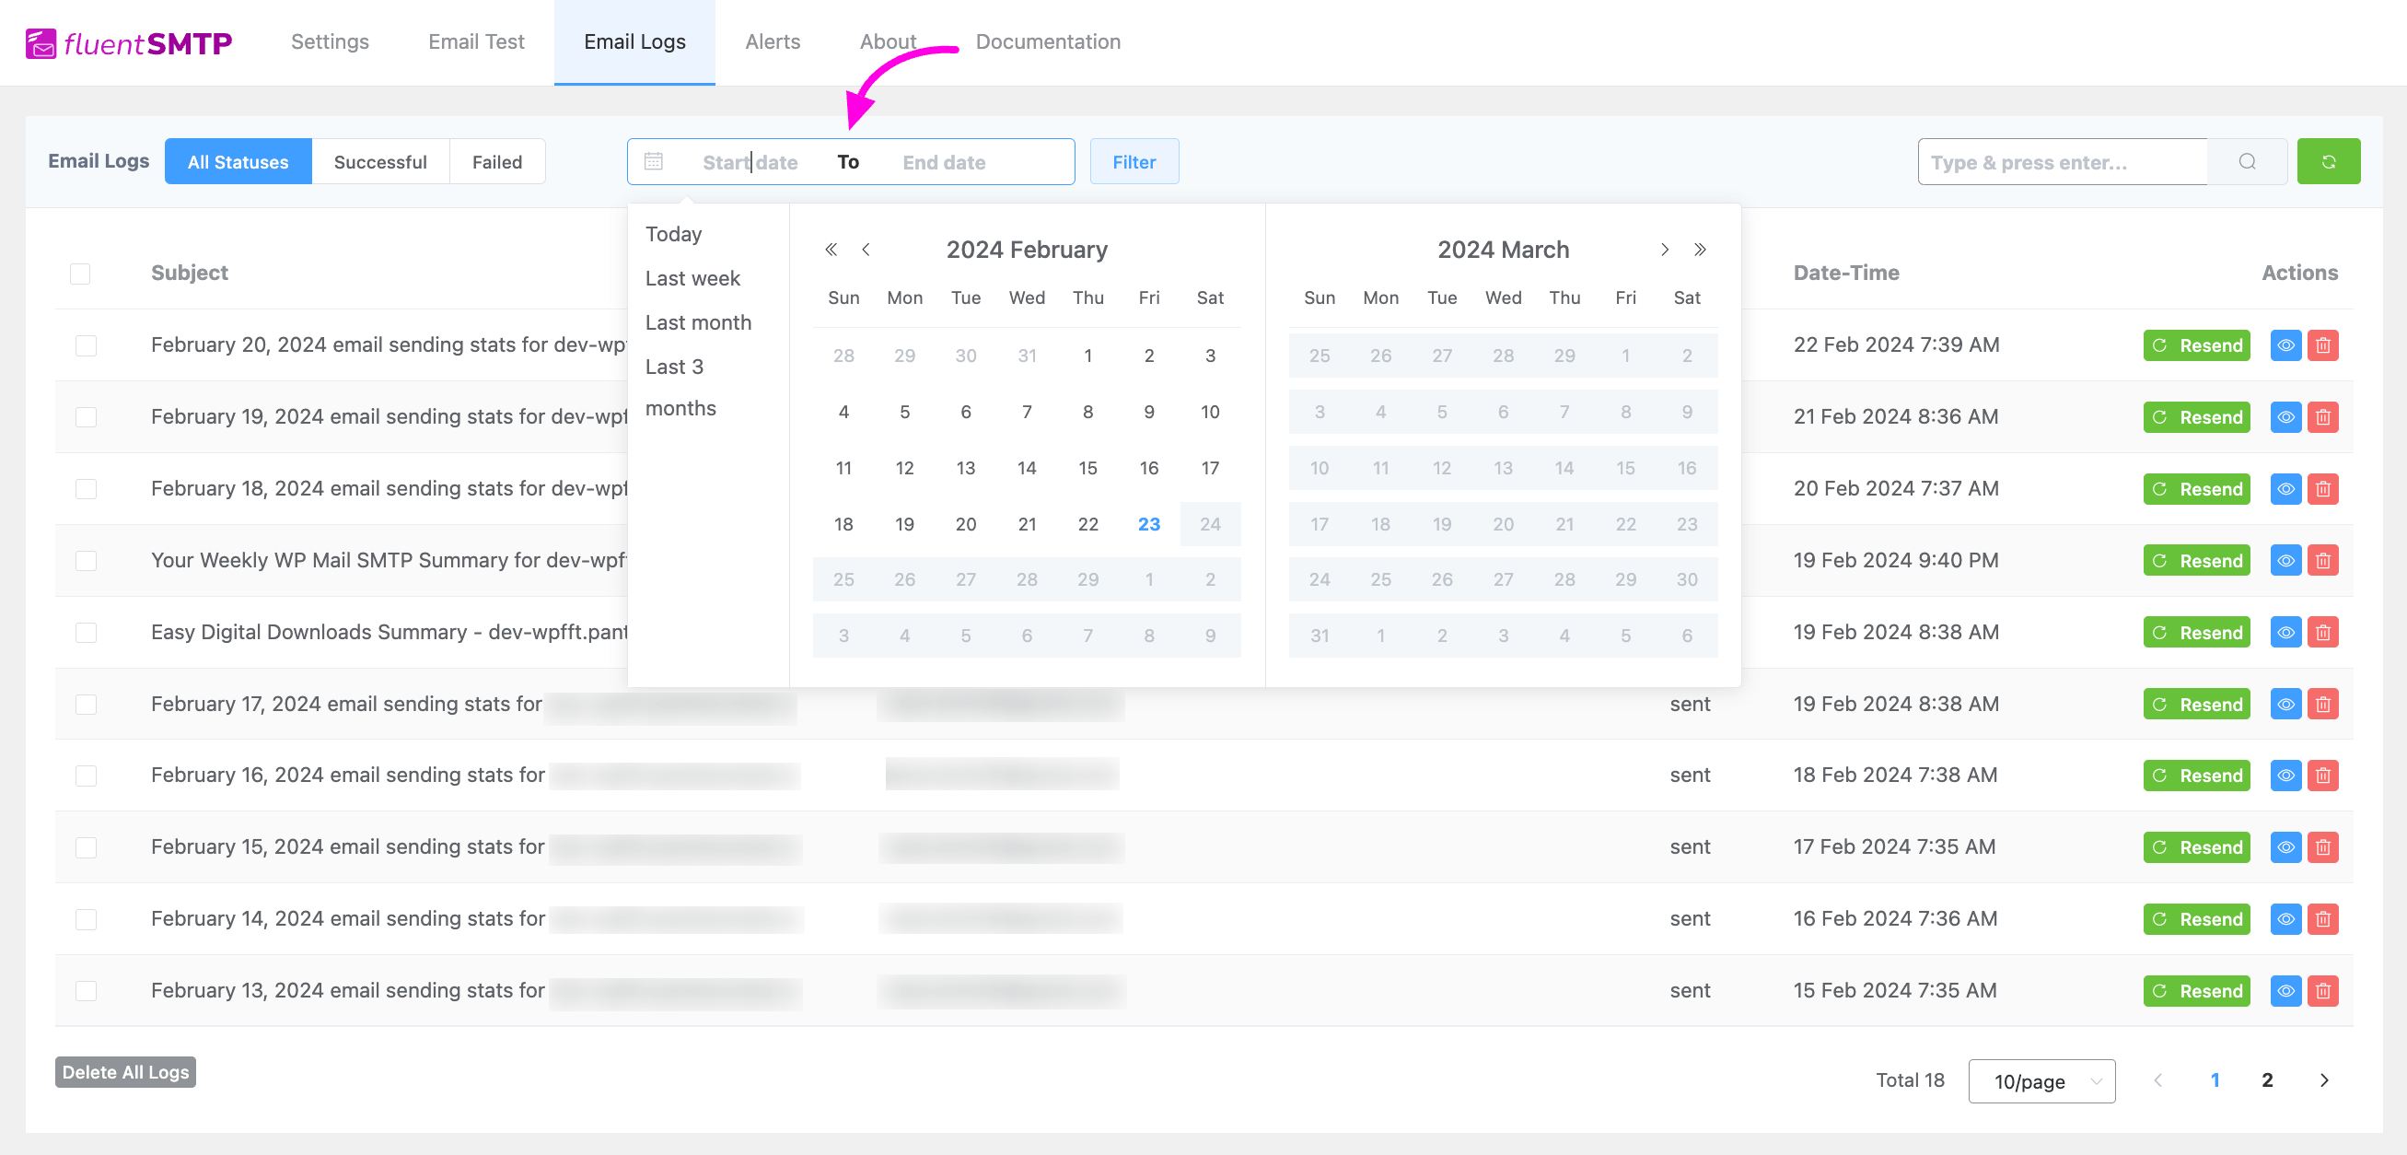Image resolution: width=2407 pixels, height=1155 pixels.
Task: Filter by Failed status
Action: 497,162
